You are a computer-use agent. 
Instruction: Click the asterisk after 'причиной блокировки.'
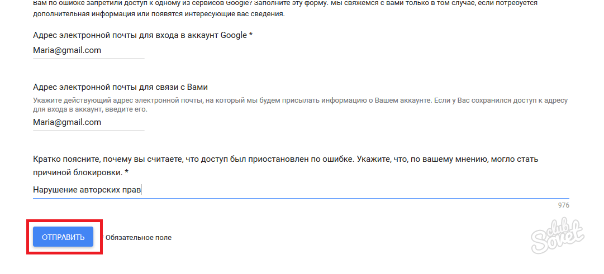click(x=127, y=172)
